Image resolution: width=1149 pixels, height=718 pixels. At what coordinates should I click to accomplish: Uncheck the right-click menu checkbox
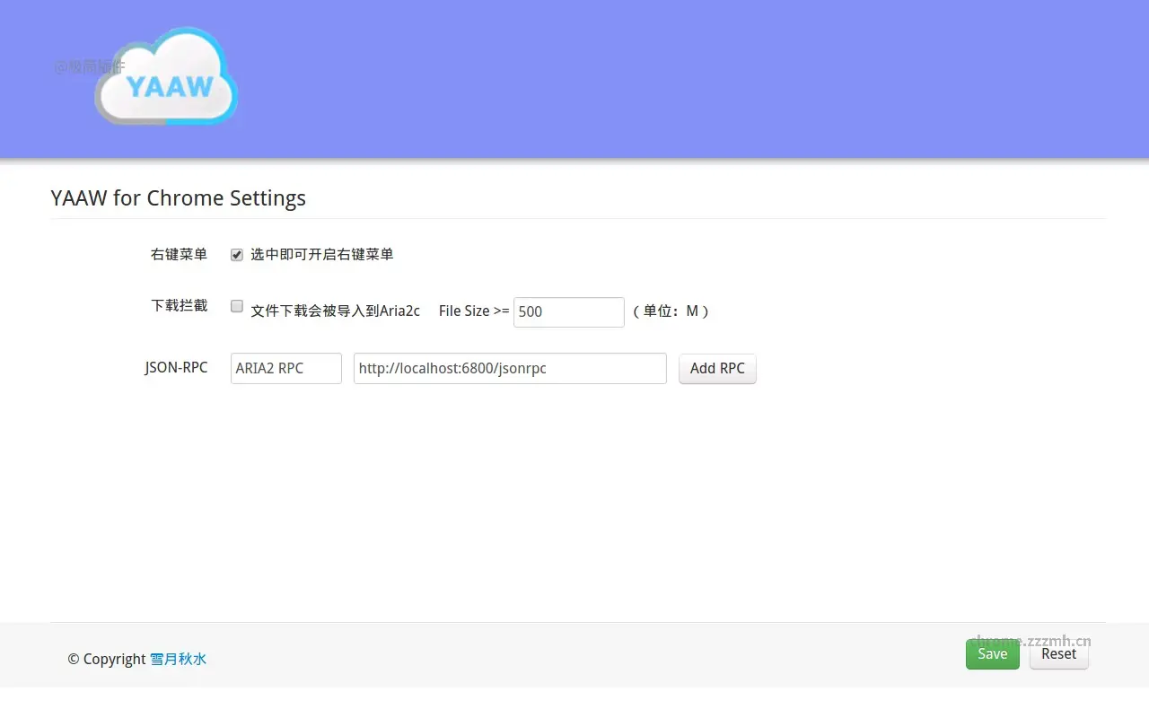pos(236,254)
